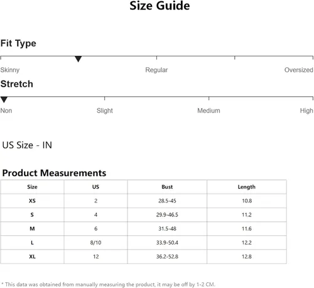
Task: Click the Size Guide heading
Action: click(x=160, y=6)
